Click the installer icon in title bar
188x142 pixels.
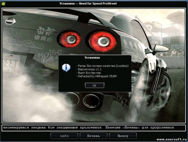[x=3, y=3]
